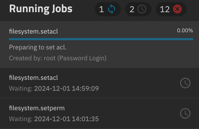Click the number 12 in failed chip
199x129 pixels.
165,9
